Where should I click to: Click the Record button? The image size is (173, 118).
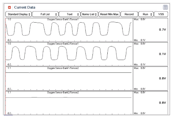[129, 14]
